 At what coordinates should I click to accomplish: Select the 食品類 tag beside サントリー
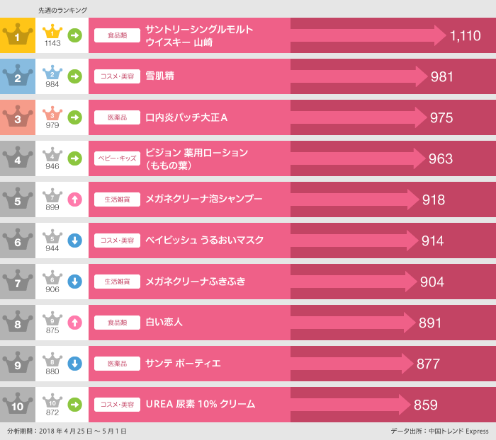pyautogui.click(x=117, y=35)
